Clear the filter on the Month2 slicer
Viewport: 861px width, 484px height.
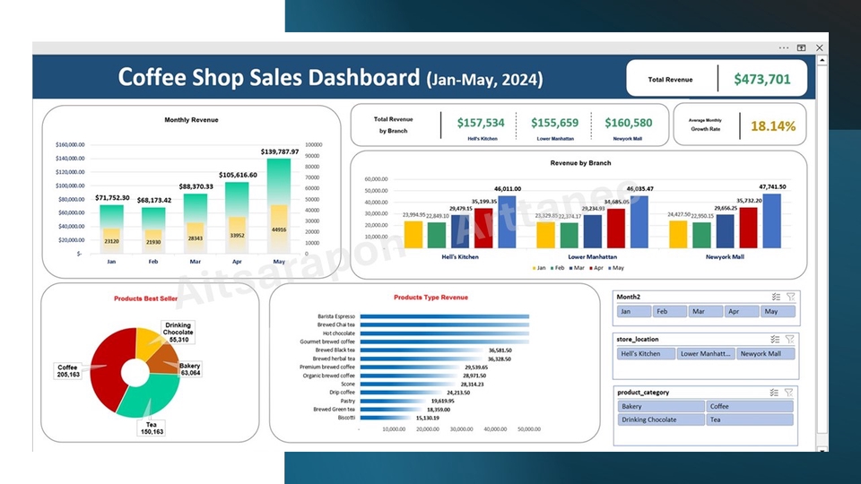tap(790, 297)
